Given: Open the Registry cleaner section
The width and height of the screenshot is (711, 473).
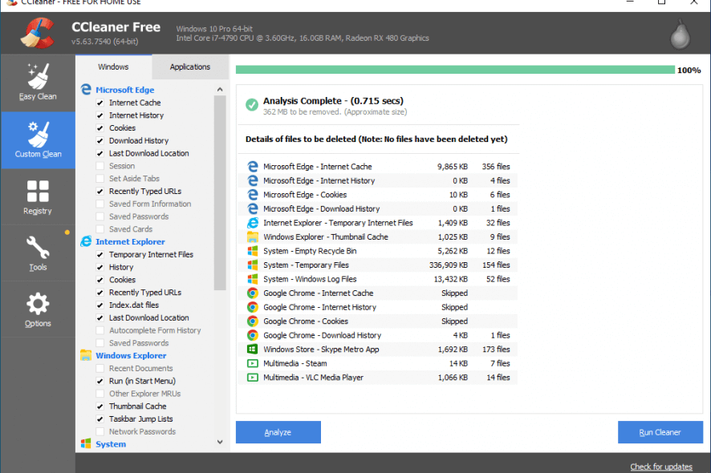Looking at the screenshot, I should tap(38, 197).
